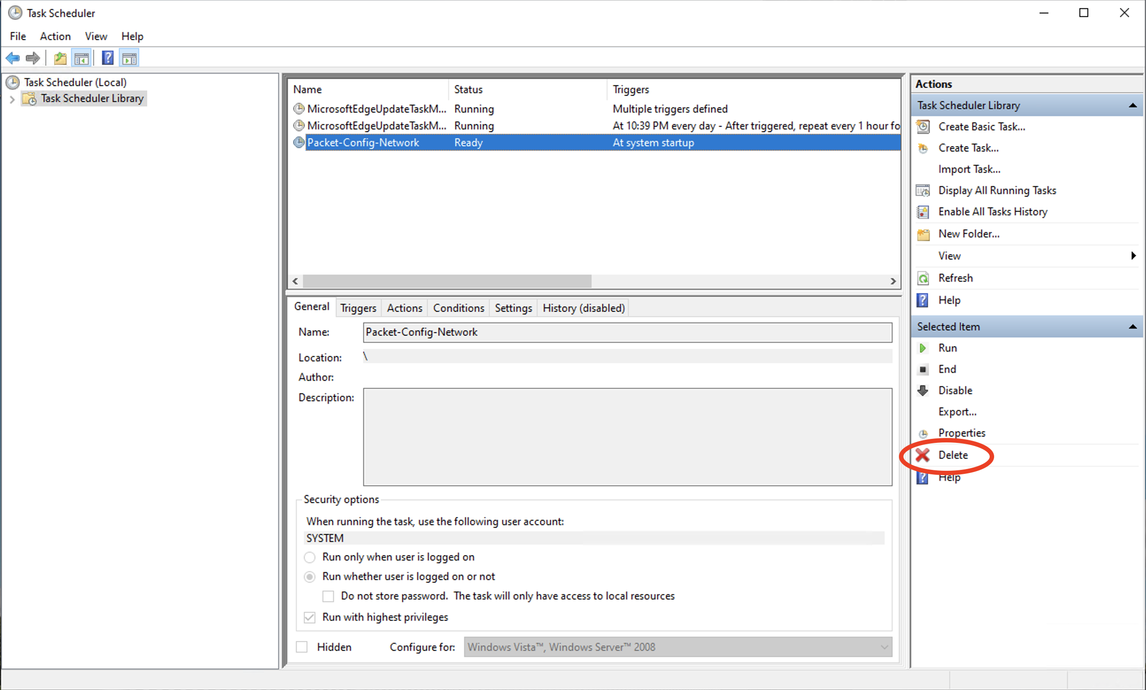The image size is (1146, 690).
Task: Click the green Refresh icon
Action: 923,278
